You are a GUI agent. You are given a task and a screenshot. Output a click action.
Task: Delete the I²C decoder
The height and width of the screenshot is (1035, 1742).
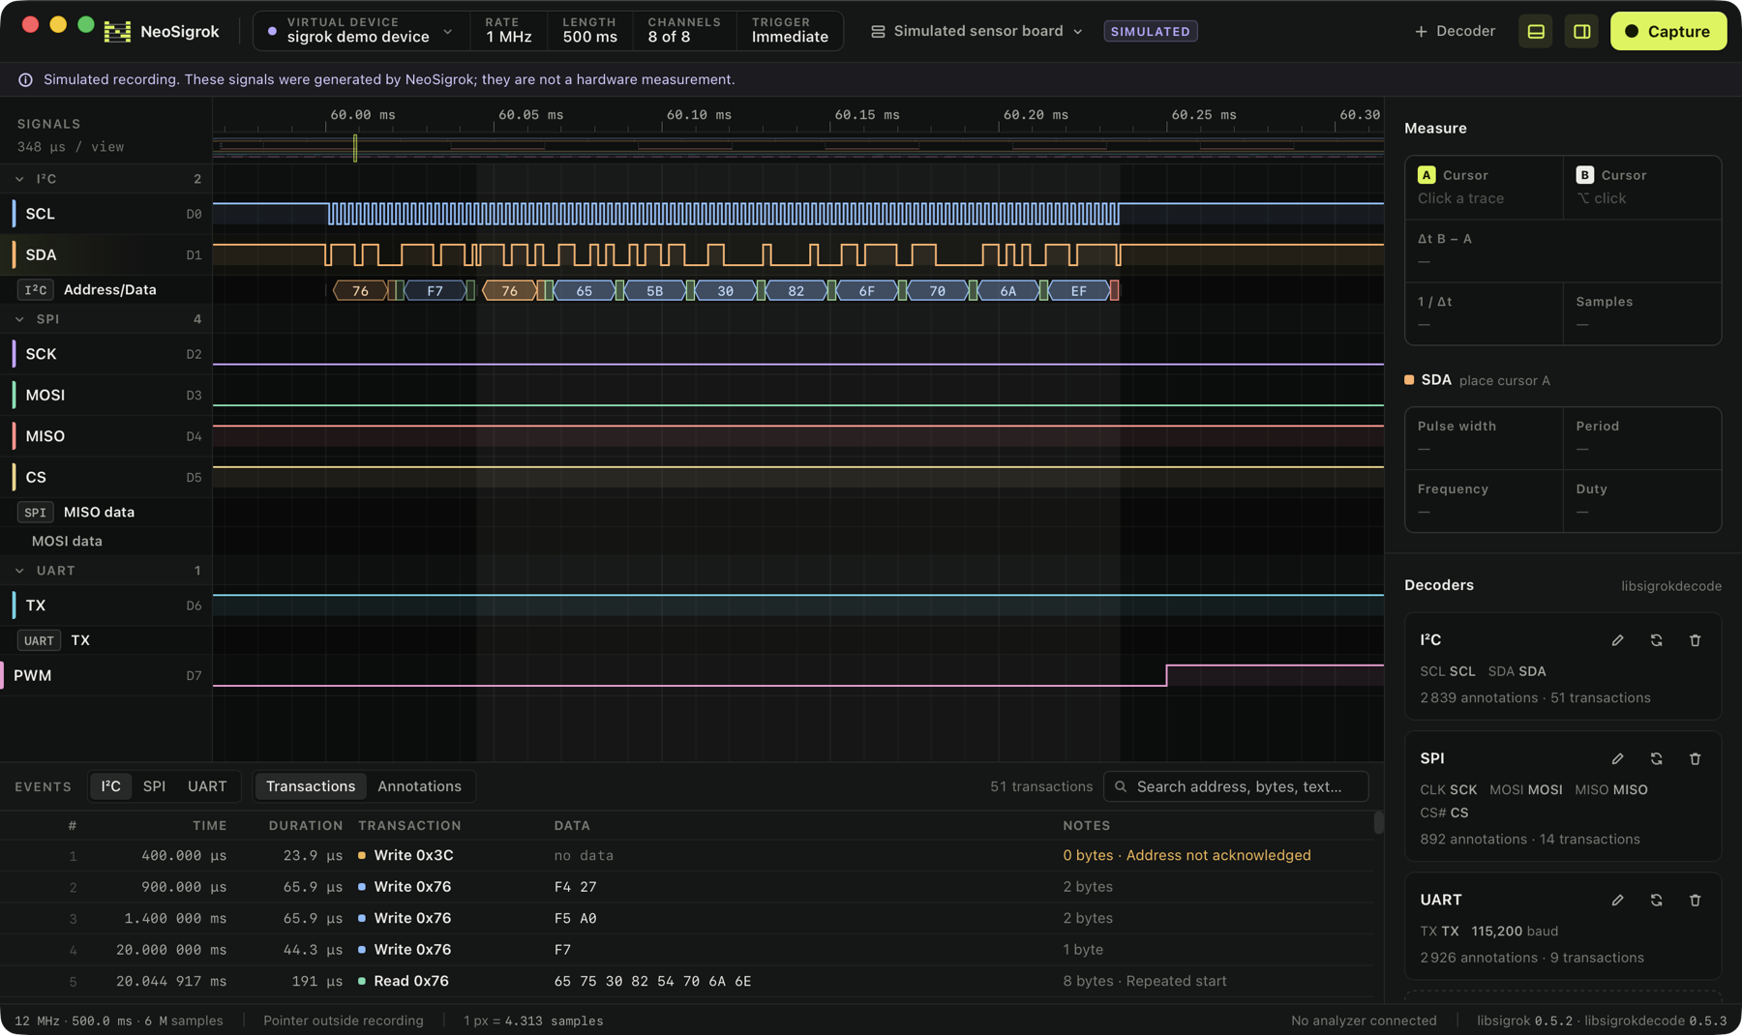1695,640
